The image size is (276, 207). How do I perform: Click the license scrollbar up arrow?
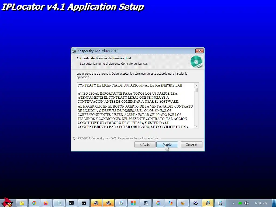coord(196,85)
